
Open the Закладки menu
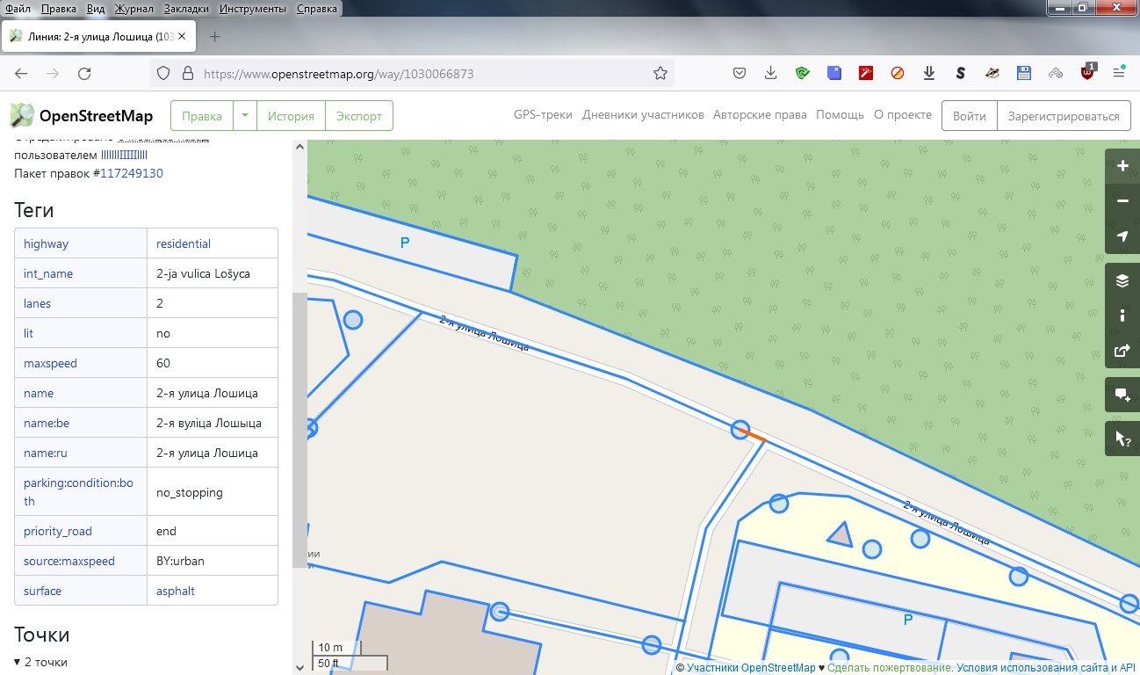(x=186, y=9)
